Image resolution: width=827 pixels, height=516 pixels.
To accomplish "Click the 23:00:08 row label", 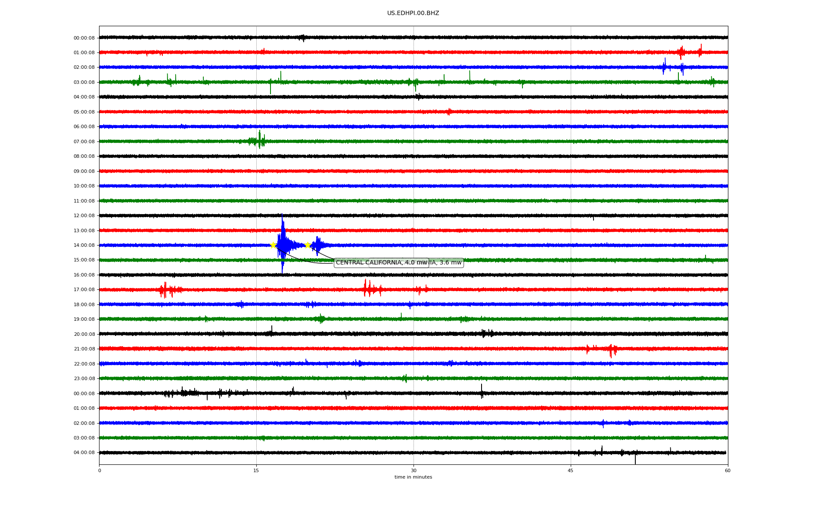I will (84, 379).
